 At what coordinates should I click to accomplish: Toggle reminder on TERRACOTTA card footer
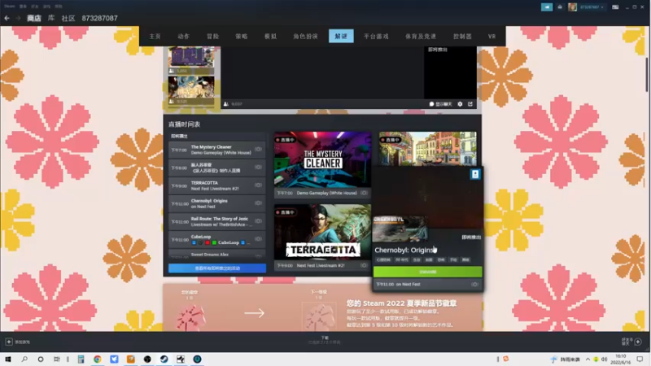click(364, 265)
